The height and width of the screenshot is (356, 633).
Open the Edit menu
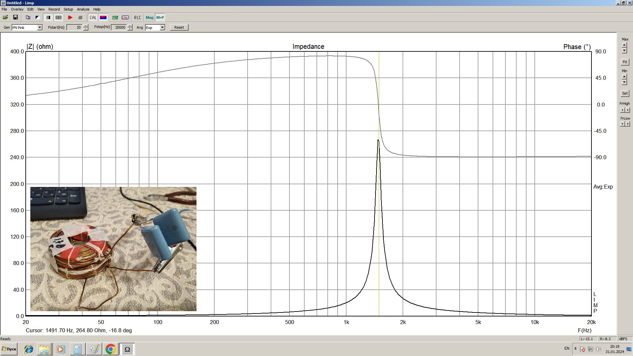(x=30, y=9)
